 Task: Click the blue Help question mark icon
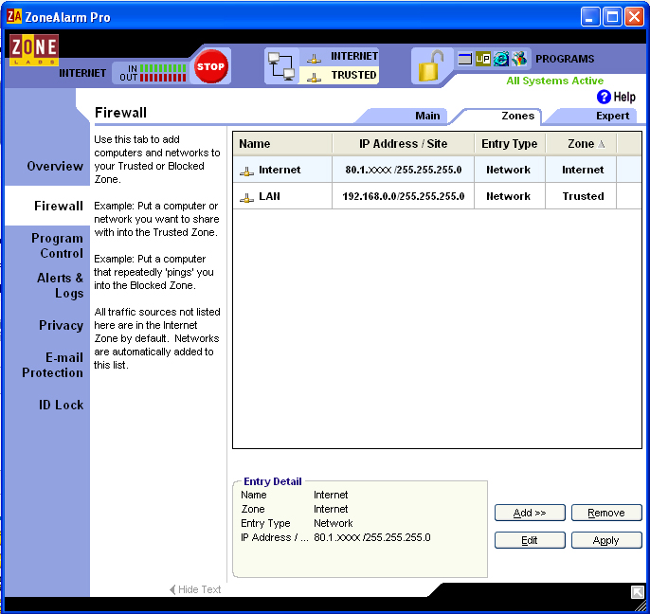pos(604,97)
